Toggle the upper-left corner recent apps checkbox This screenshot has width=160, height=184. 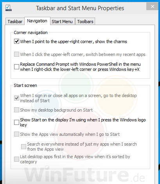point(16,54)
